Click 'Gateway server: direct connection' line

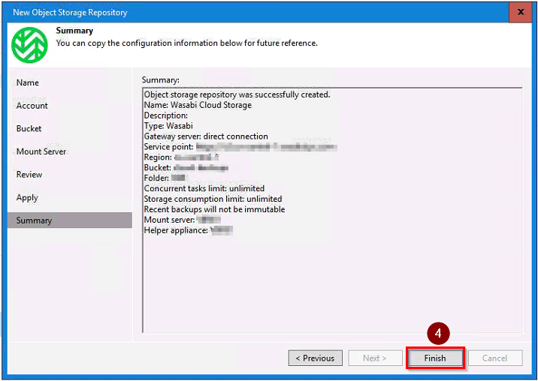click(206, 136)
